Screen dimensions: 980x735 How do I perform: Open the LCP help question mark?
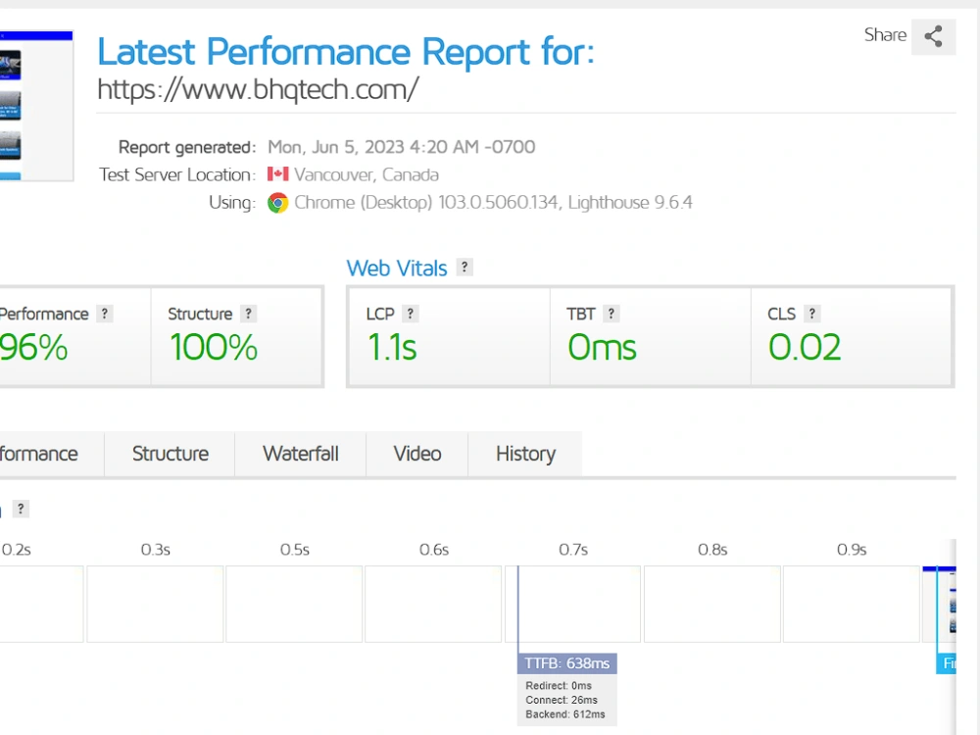410,314
